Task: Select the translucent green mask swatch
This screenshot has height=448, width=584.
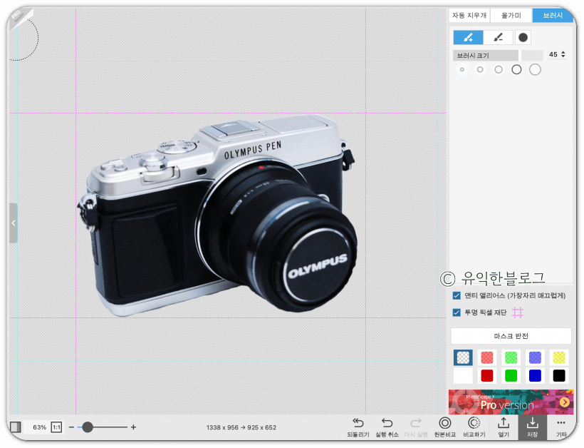Action: click(x=511, y=357)
